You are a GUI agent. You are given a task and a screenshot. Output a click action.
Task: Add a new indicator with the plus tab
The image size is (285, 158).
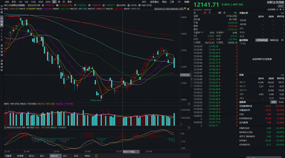(x=96, y=156)
